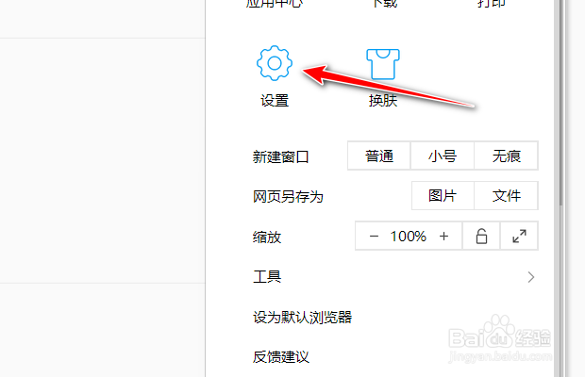The height and width of the screenshot is (377, 585).
Task: Increase zoom with the plus button
Action: [x=443, y=237]
